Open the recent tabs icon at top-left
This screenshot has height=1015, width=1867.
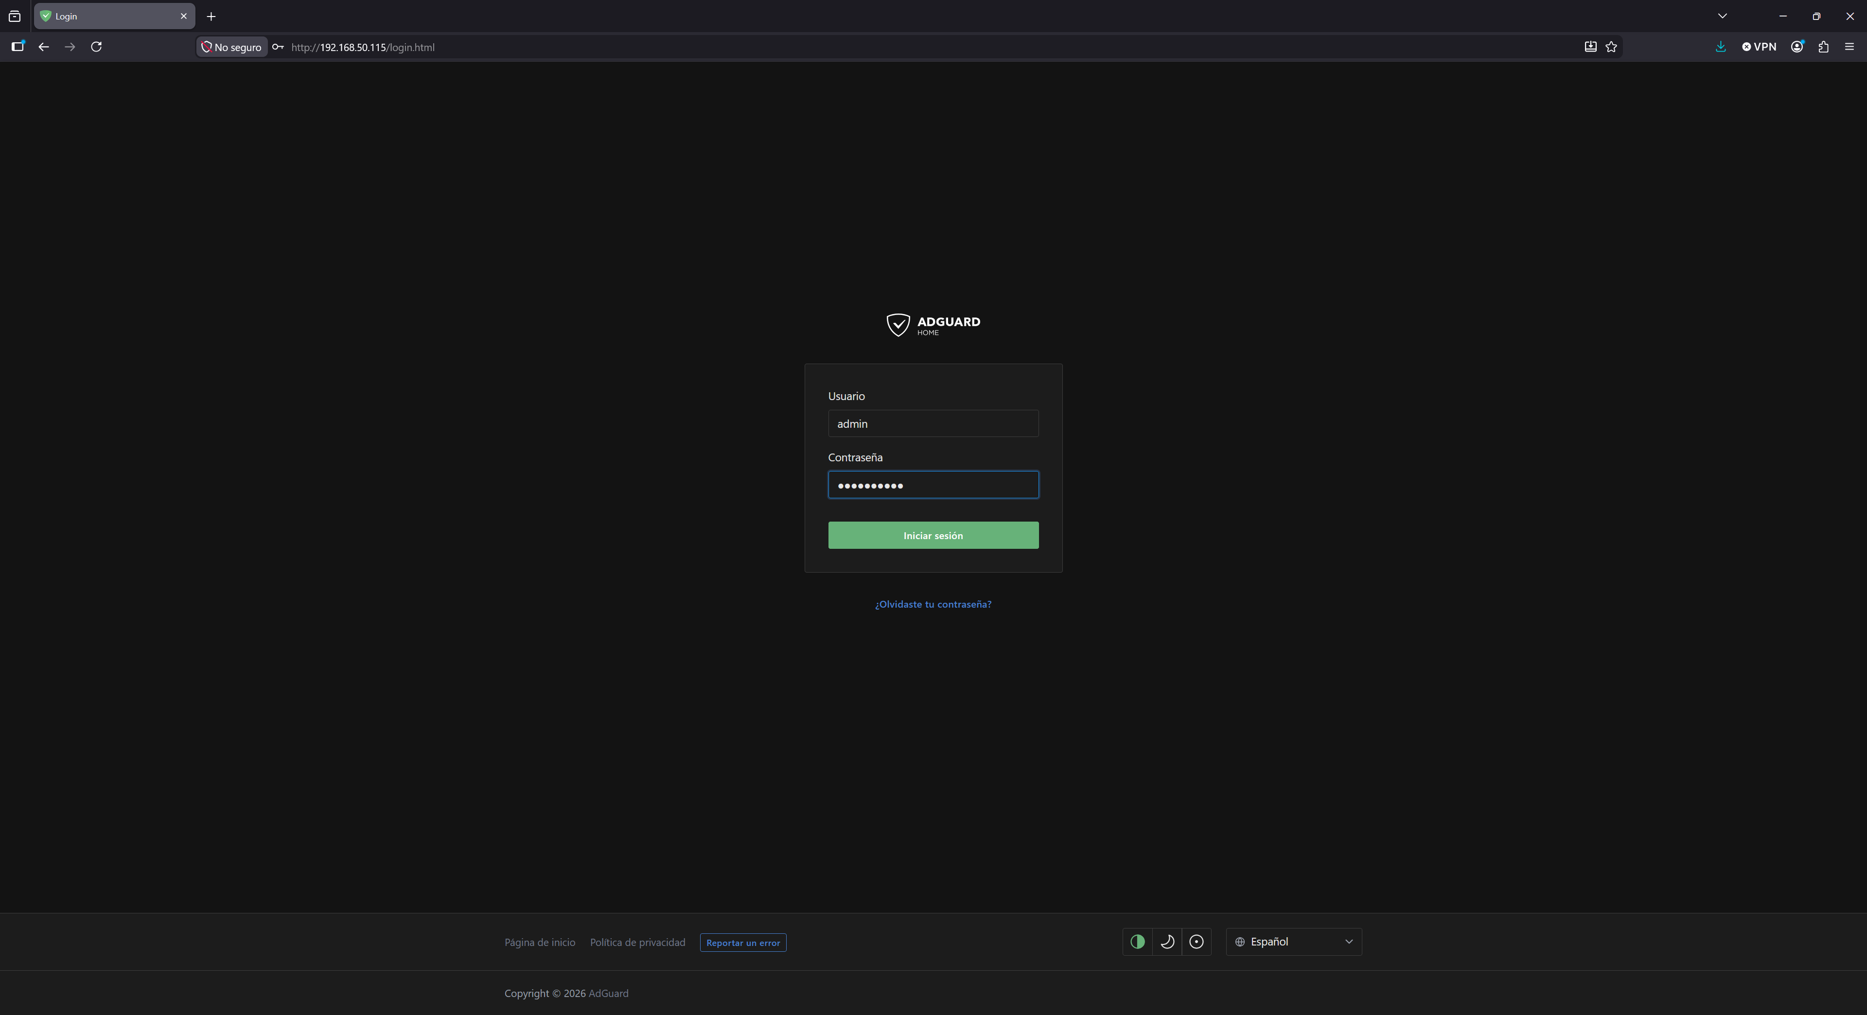pyautogui.click(x=15, y=16)
